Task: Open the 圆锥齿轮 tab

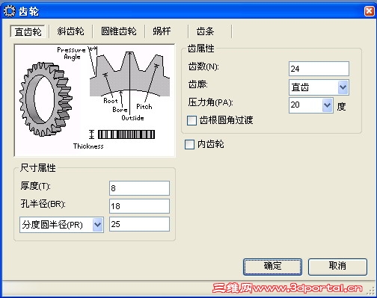Action: (119, 31)
